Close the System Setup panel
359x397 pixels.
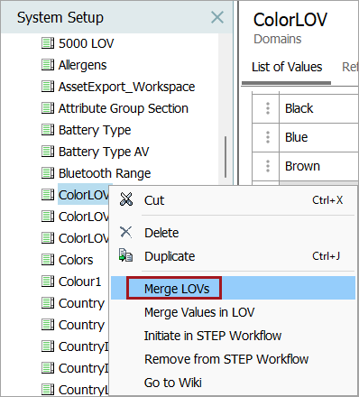(217, 17)
